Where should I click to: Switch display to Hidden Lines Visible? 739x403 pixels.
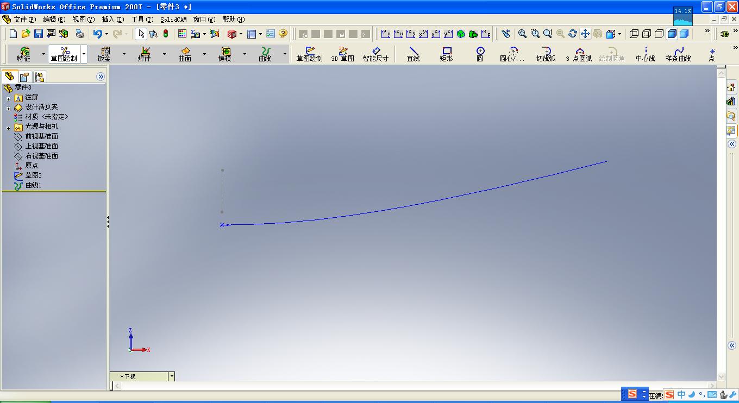[647, 34]
